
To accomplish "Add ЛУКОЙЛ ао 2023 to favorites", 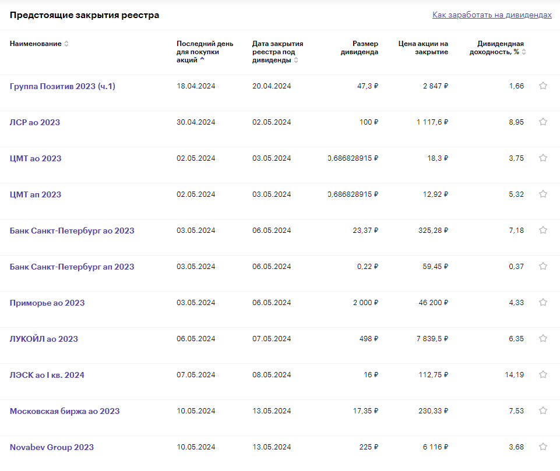I will (543, 339).
